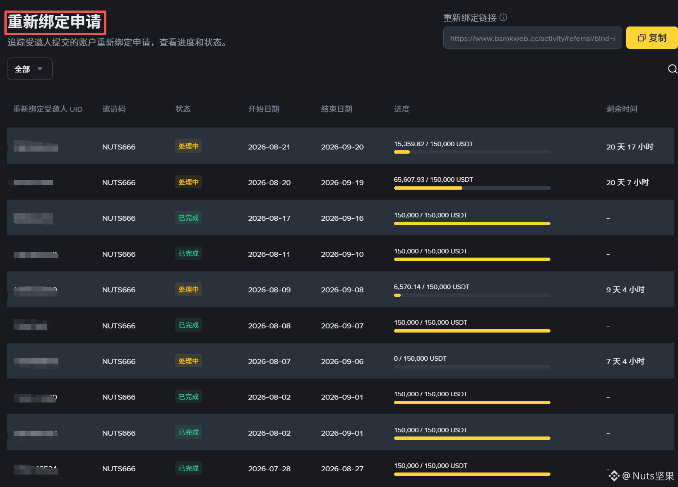Click progress bar for 6,570.14 / 150,000 USDT
This screenshot has width=678, height=487.
tap(472, 295)
